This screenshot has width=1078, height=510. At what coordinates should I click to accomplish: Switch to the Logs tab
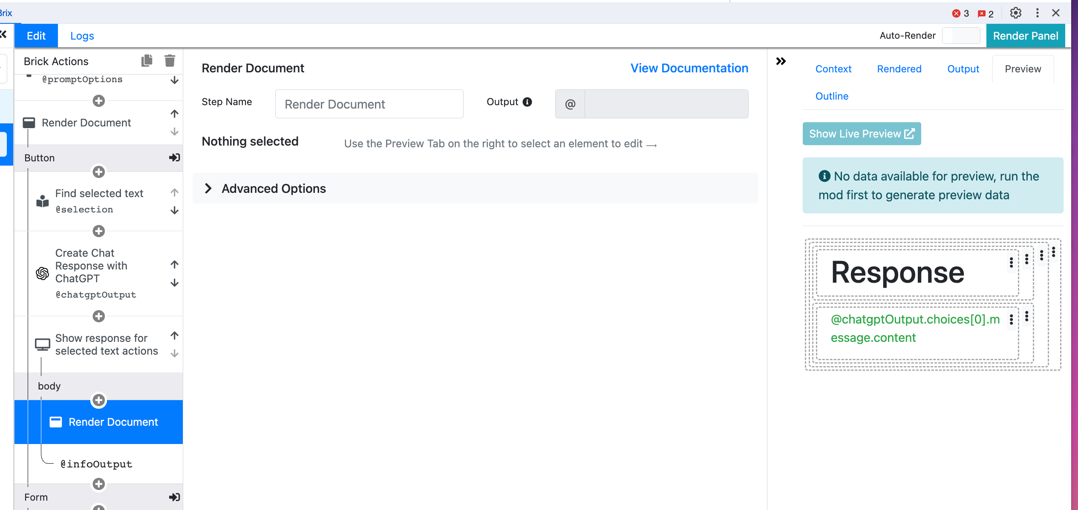(x=82, y=36)
